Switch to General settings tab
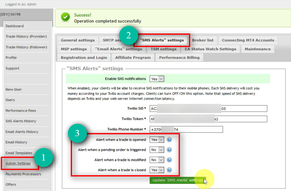Image resolution: width=291 pixels, height=191 pixels. (78, 40)
